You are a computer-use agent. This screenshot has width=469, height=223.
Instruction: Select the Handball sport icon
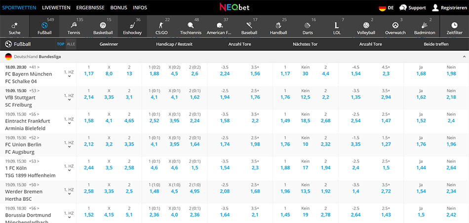[278, 25]
